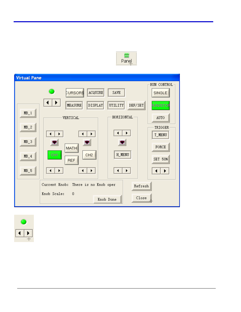Click the FORCE trigger button
This screenshot has height=312, width=241.
coord(161,147)
